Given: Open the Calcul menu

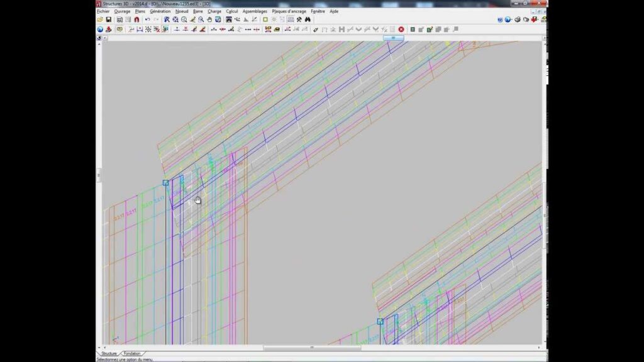Looking at the screenshot, I should point(232,11).
